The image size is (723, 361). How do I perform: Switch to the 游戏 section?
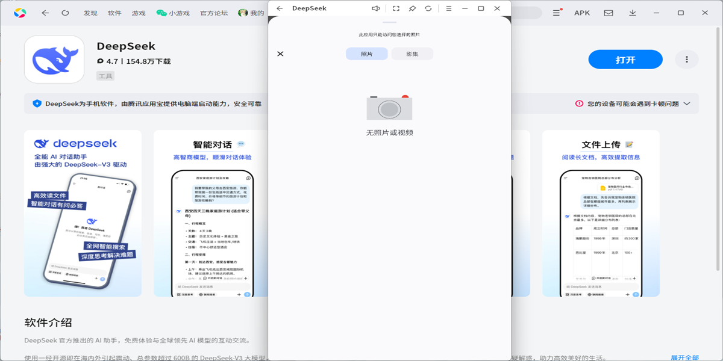[x=138, y=12]
